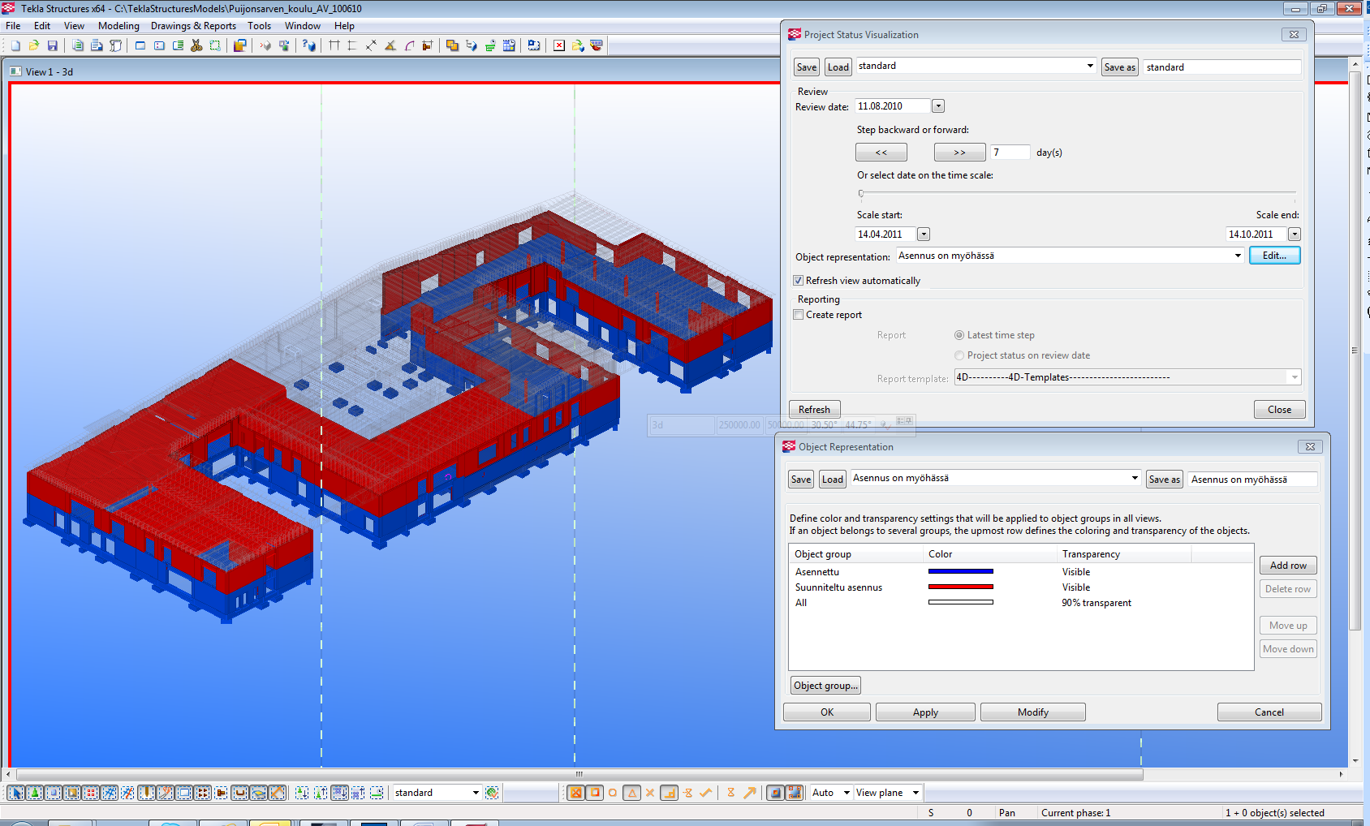Click the calendar task manager icon in top toolbar

[x=509, y=45]
